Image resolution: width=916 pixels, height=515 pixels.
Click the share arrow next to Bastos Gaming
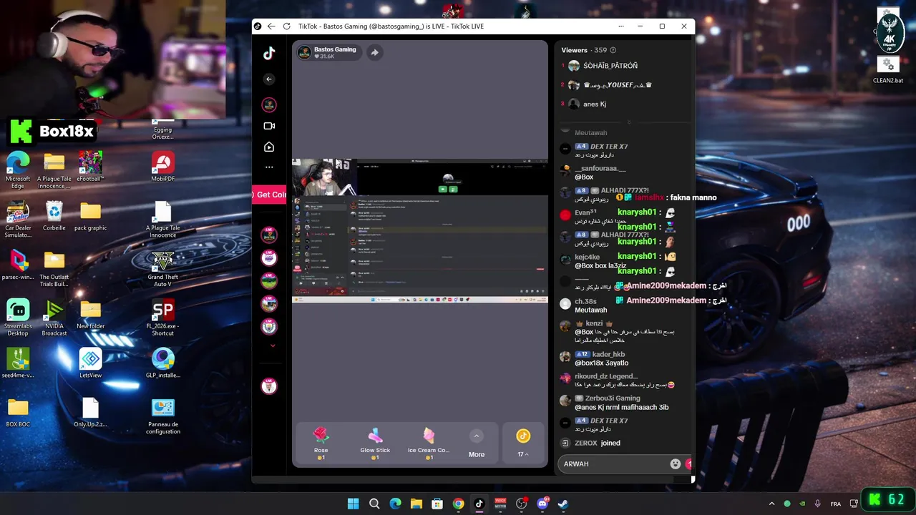374,52
